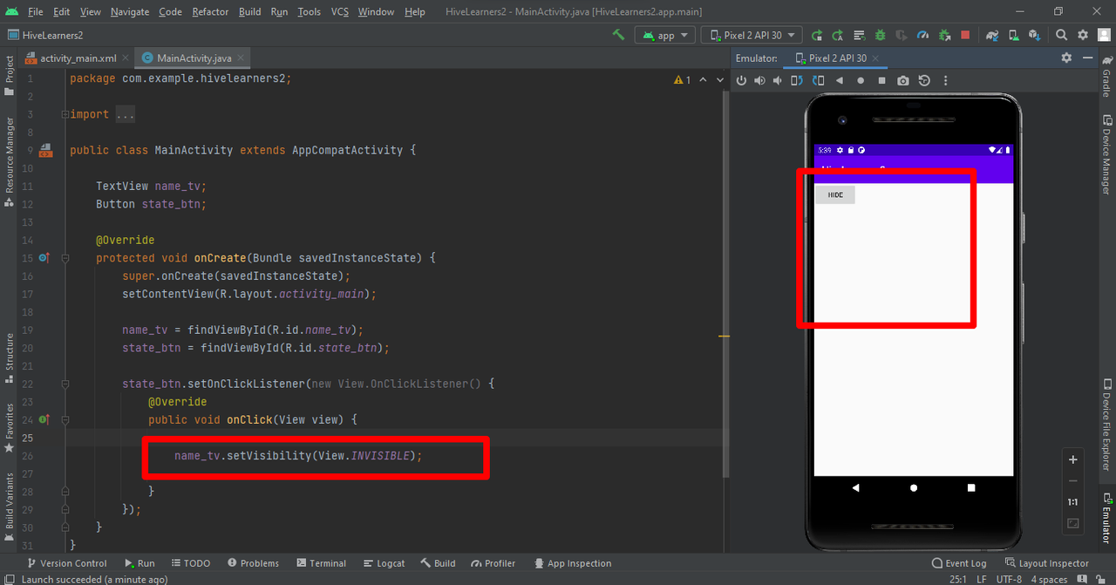Viewport: 1116px width, 585px height.
Task: Click the Profile 'app' gauge icon
Action: click(x=923, y=35)
